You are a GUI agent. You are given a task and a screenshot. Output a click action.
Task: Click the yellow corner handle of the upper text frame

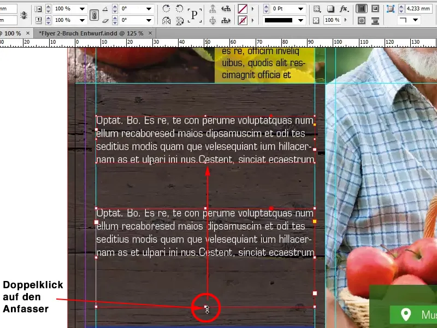click(315, 125)
